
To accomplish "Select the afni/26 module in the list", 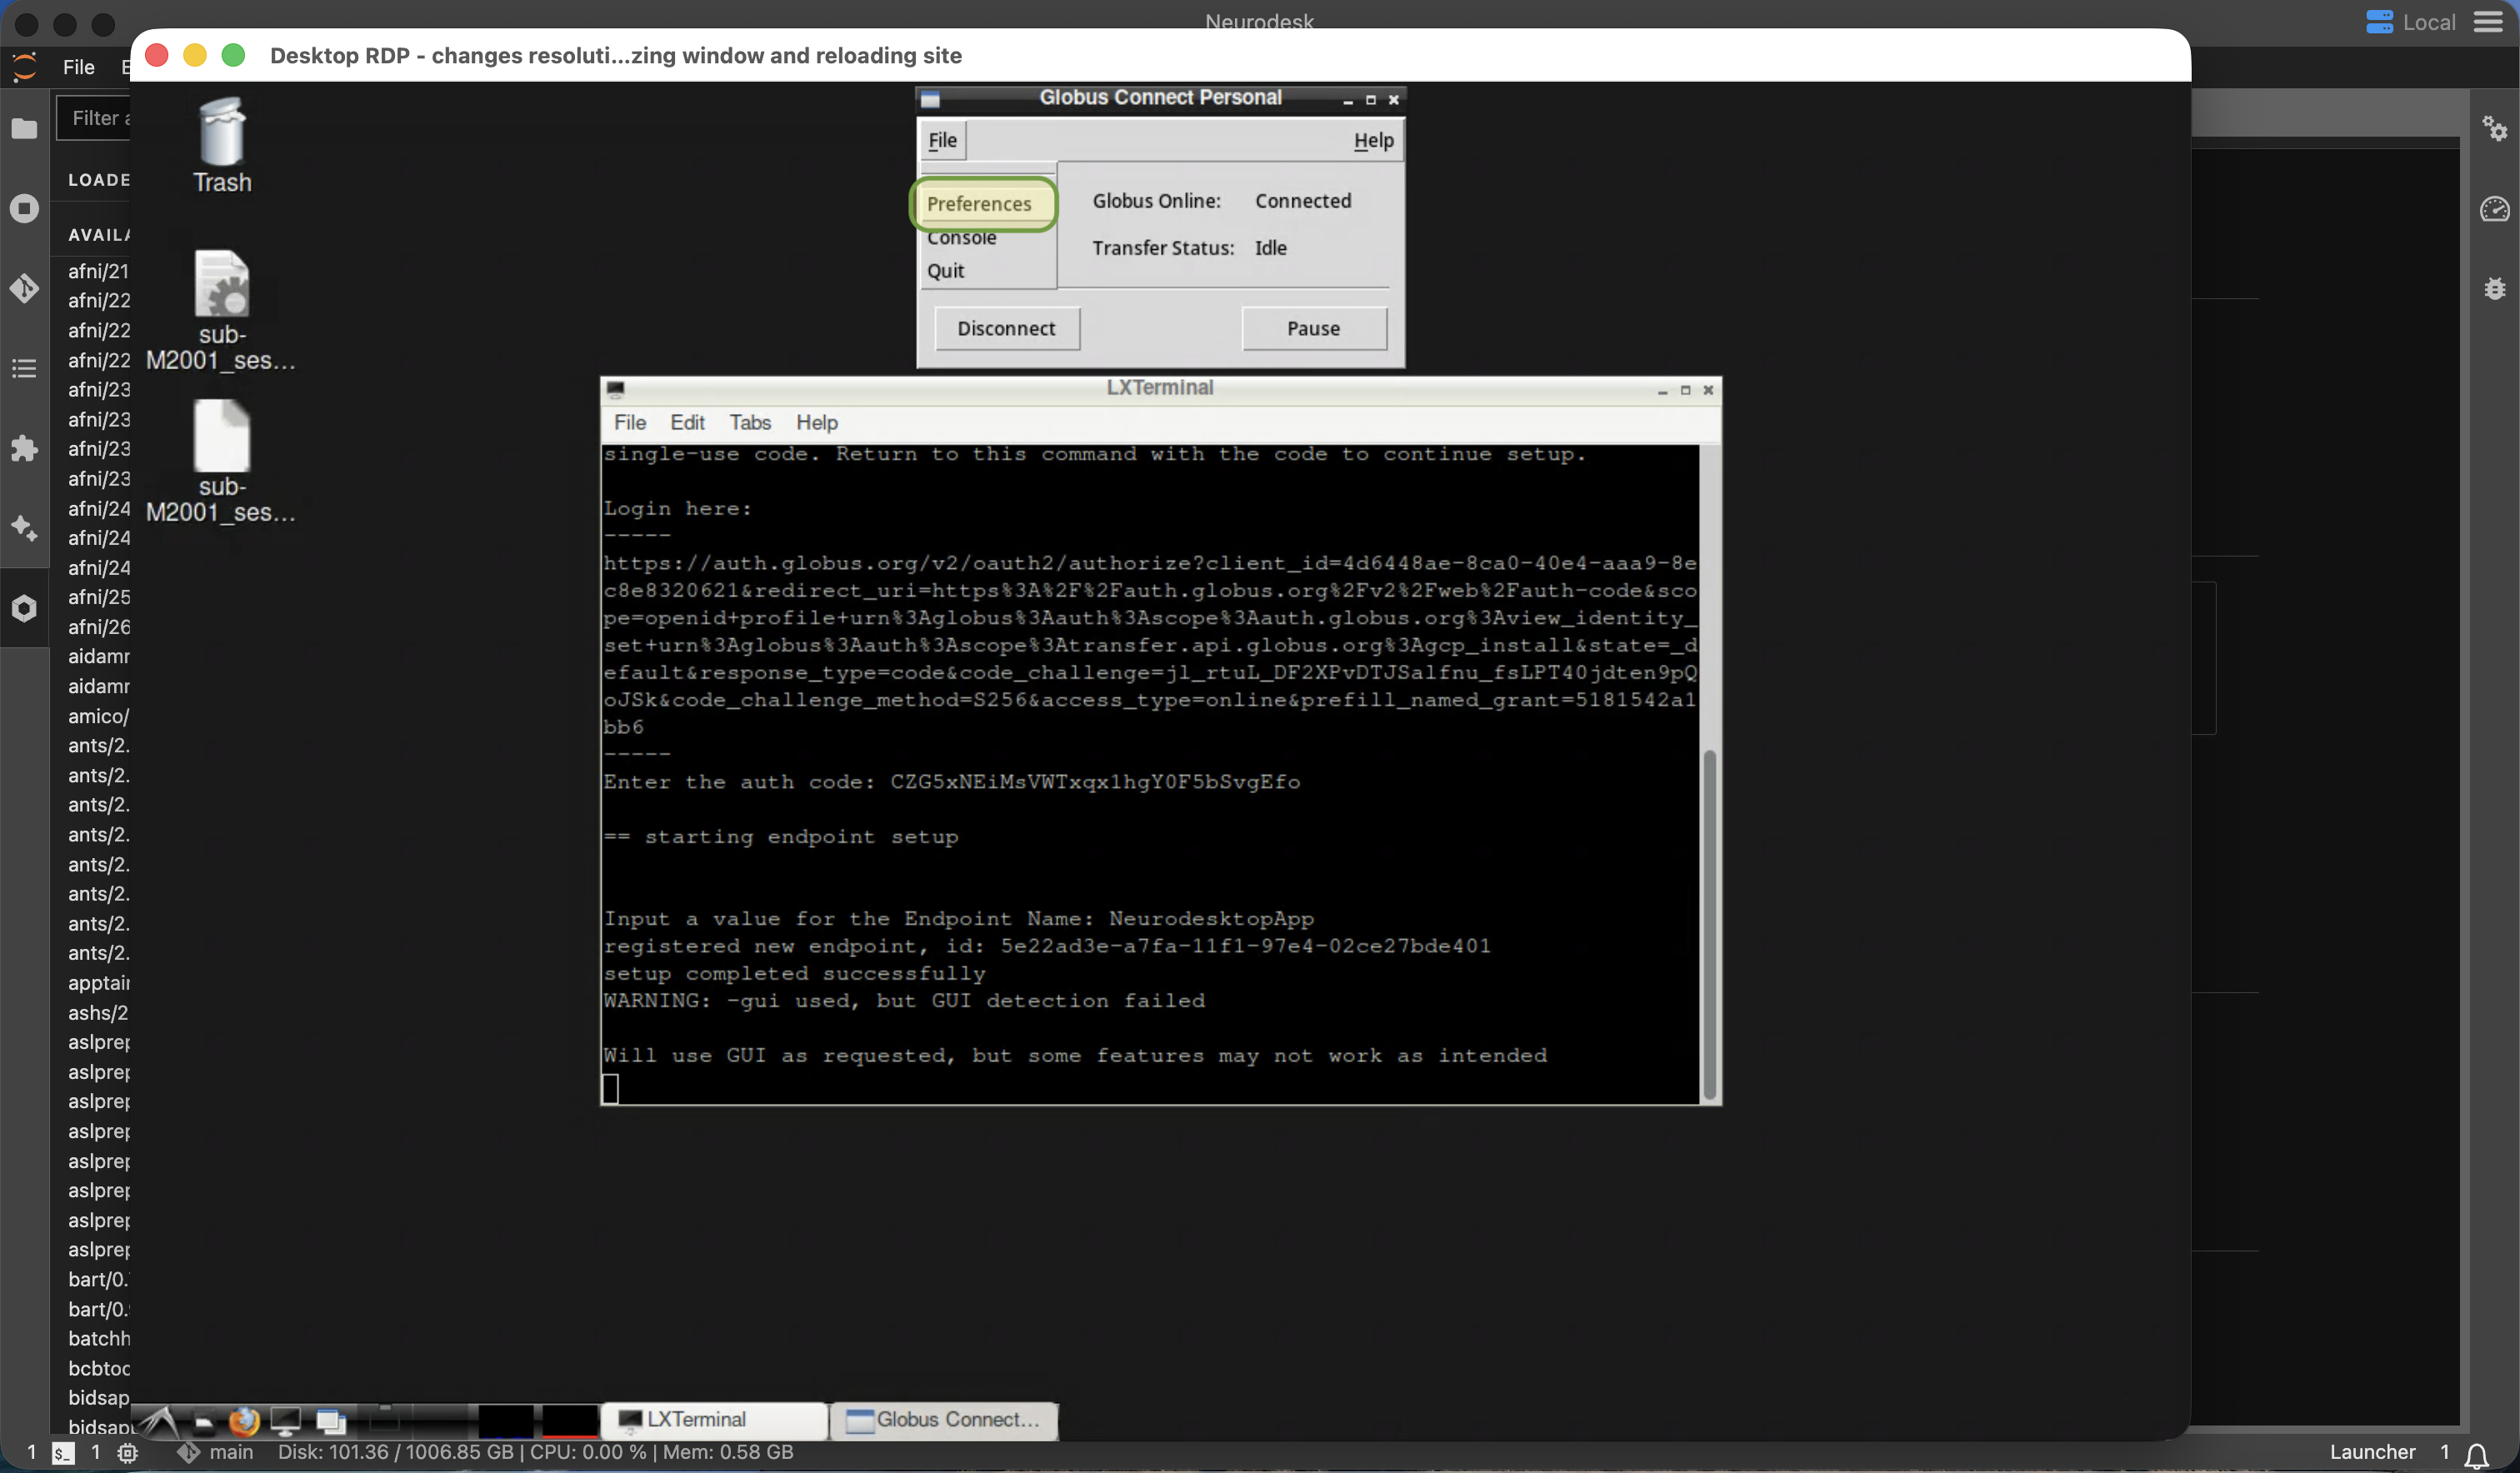I will click(98, 627).
